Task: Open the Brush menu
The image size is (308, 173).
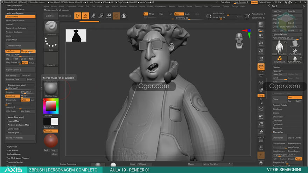Action: [54, 6]
